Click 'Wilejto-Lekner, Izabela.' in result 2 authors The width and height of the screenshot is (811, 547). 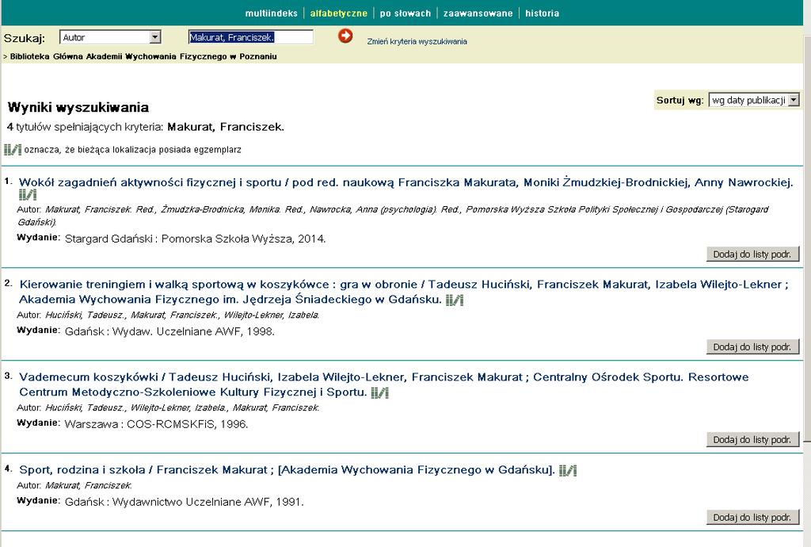click(272, 316)
